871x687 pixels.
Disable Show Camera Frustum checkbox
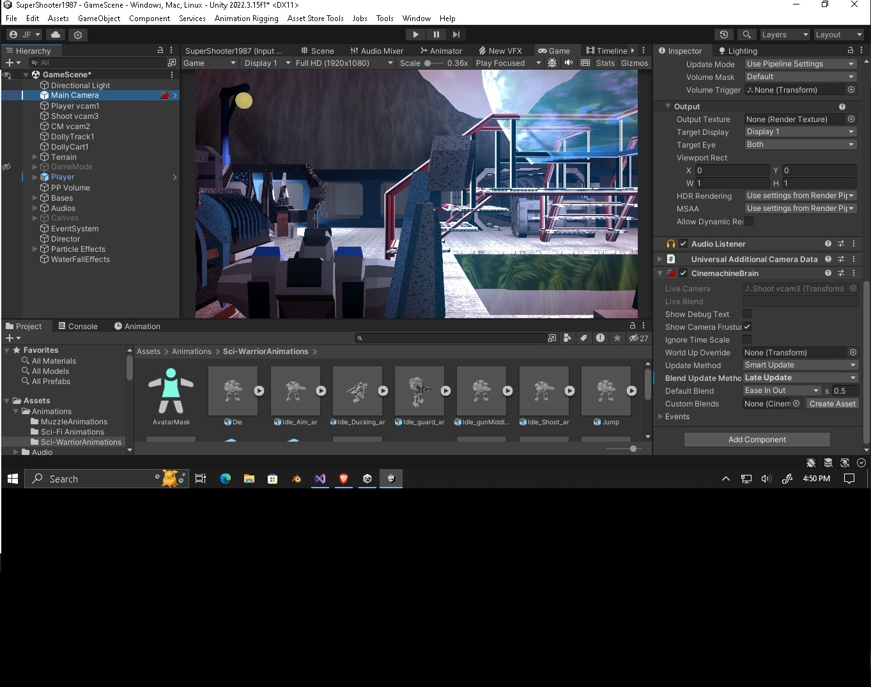click(x=747, y=327)
